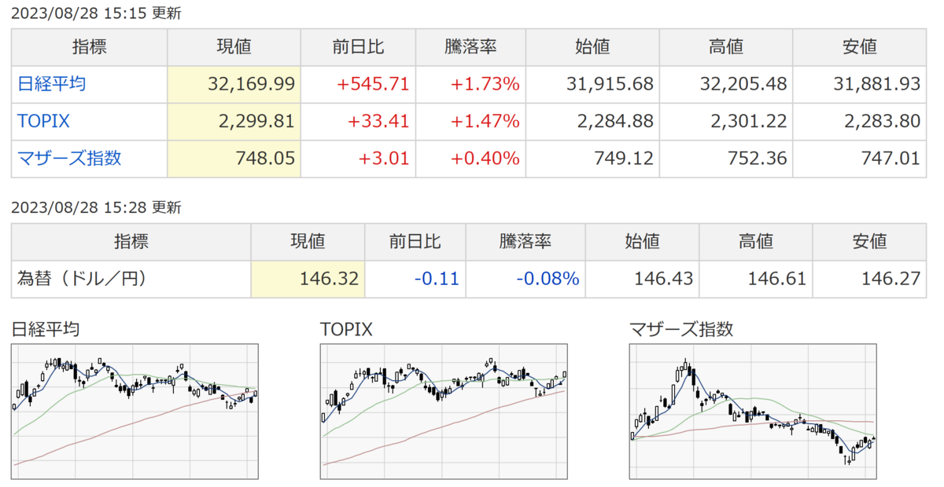Image resolution: width=944 pixels, height=487 pixels.
Task: Open the TOPIX index link
Action: point(43,121)
